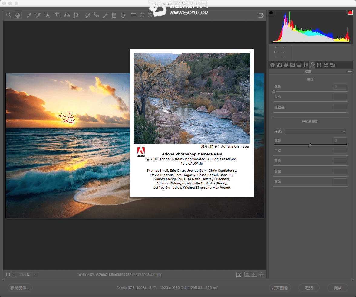
Task: Click the 粗糙度 value field
Action: 340,107
